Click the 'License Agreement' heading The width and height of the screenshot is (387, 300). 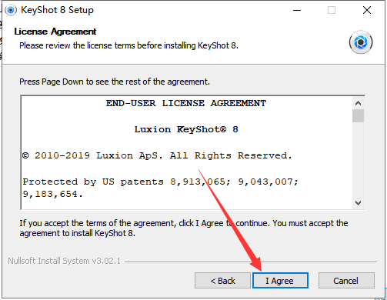55,32
